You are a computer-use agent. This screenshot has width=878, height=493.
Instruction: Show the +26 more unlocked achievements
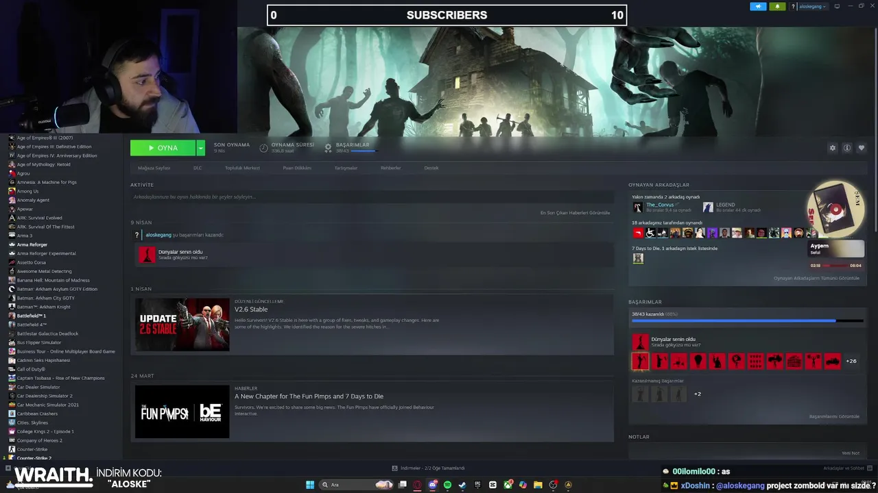[x=851, y=361]
